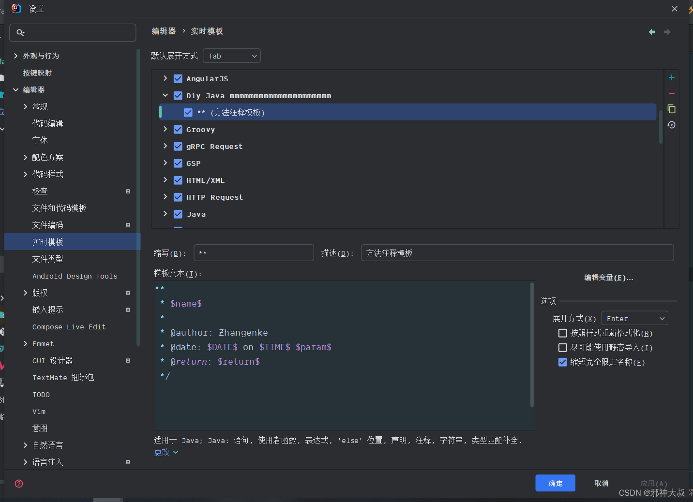Uncheck the gRPC Request template group
Viewport: 693px width, 502px height.
[178, 147]
